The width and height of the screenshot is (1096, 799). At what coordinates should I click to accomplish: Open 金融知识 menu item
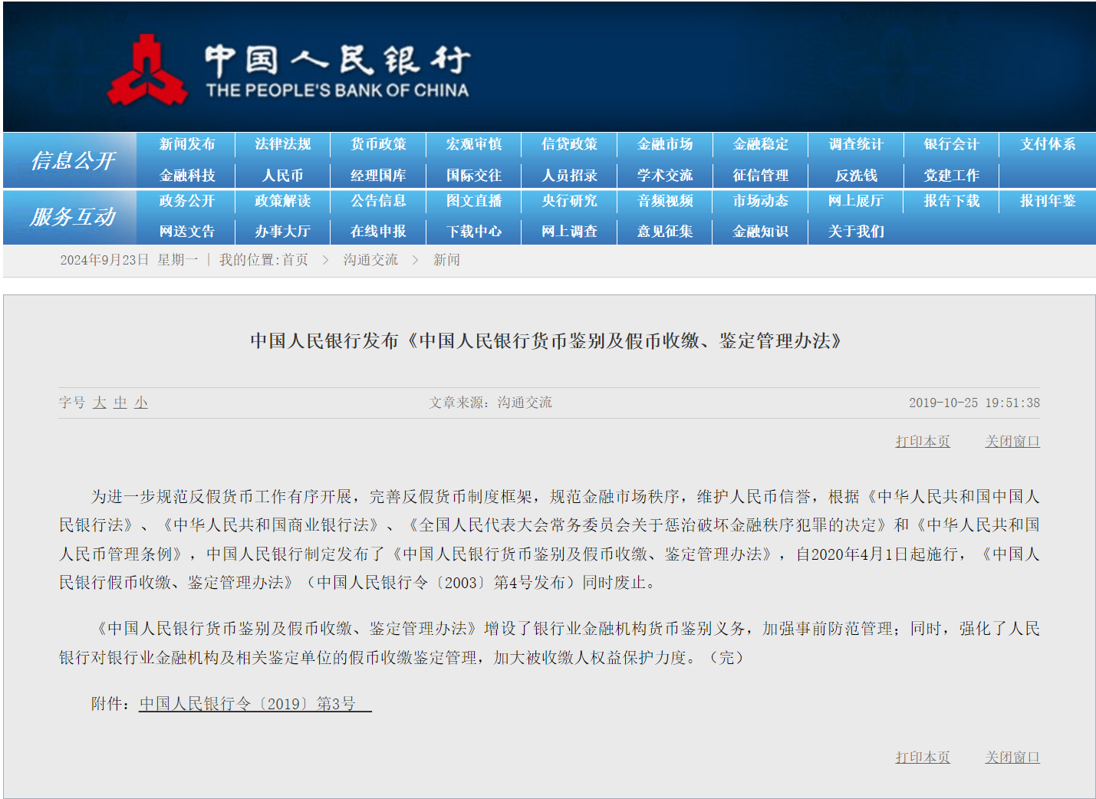click(761, 232)
